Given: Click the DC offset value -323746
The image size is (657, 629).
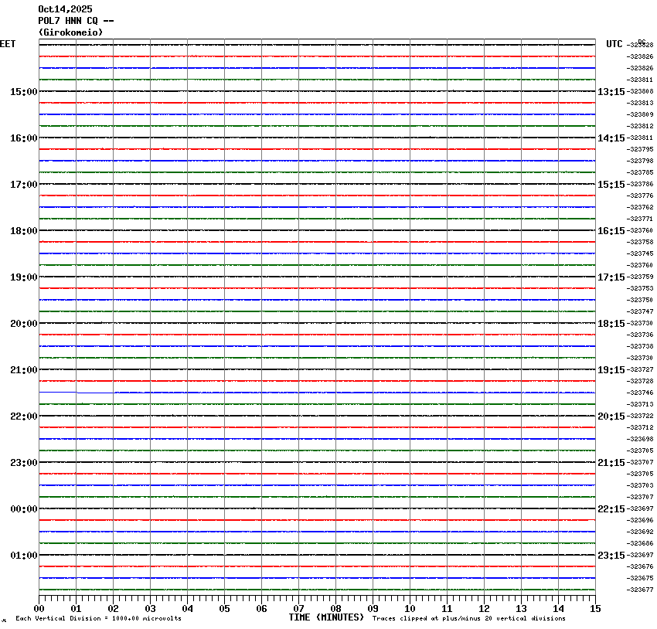Looking at the screenshot, I should click(x=641, y=393).
